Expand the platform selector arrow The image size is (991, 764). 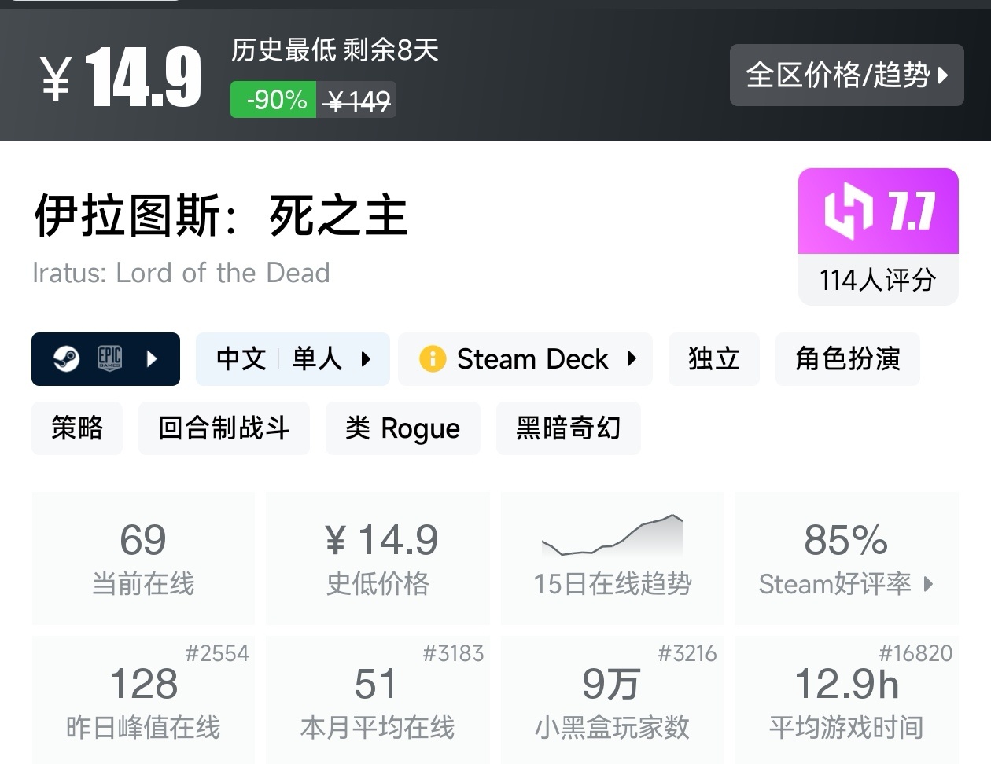click(153, 359)
